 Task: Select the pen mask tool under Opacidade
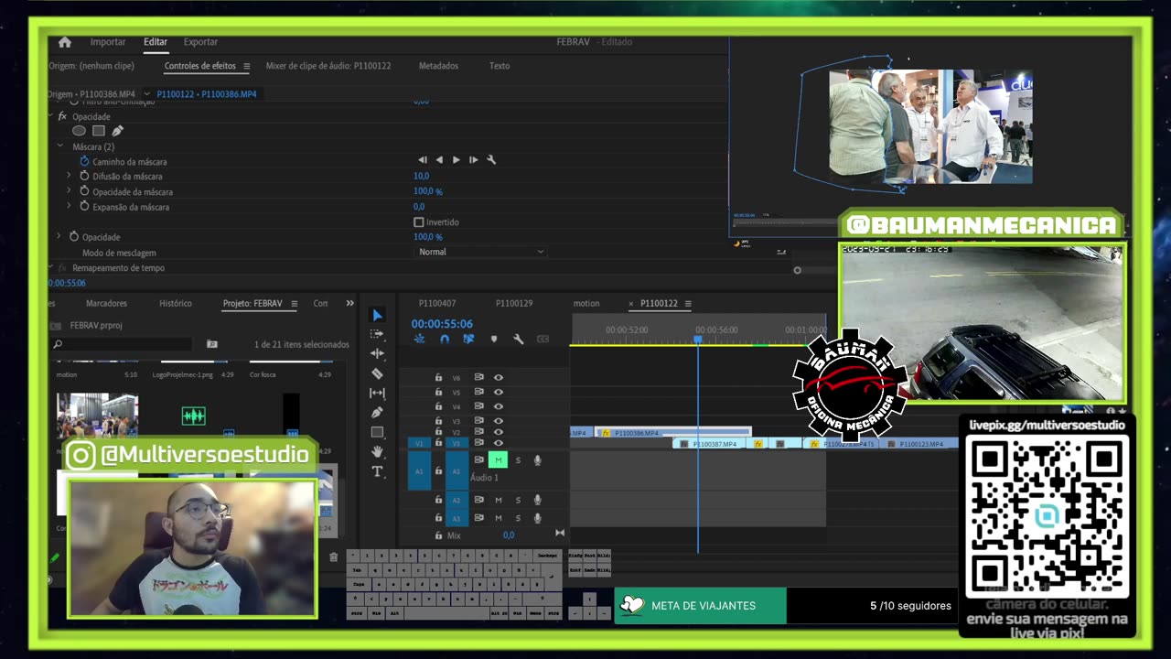point(117,131)
